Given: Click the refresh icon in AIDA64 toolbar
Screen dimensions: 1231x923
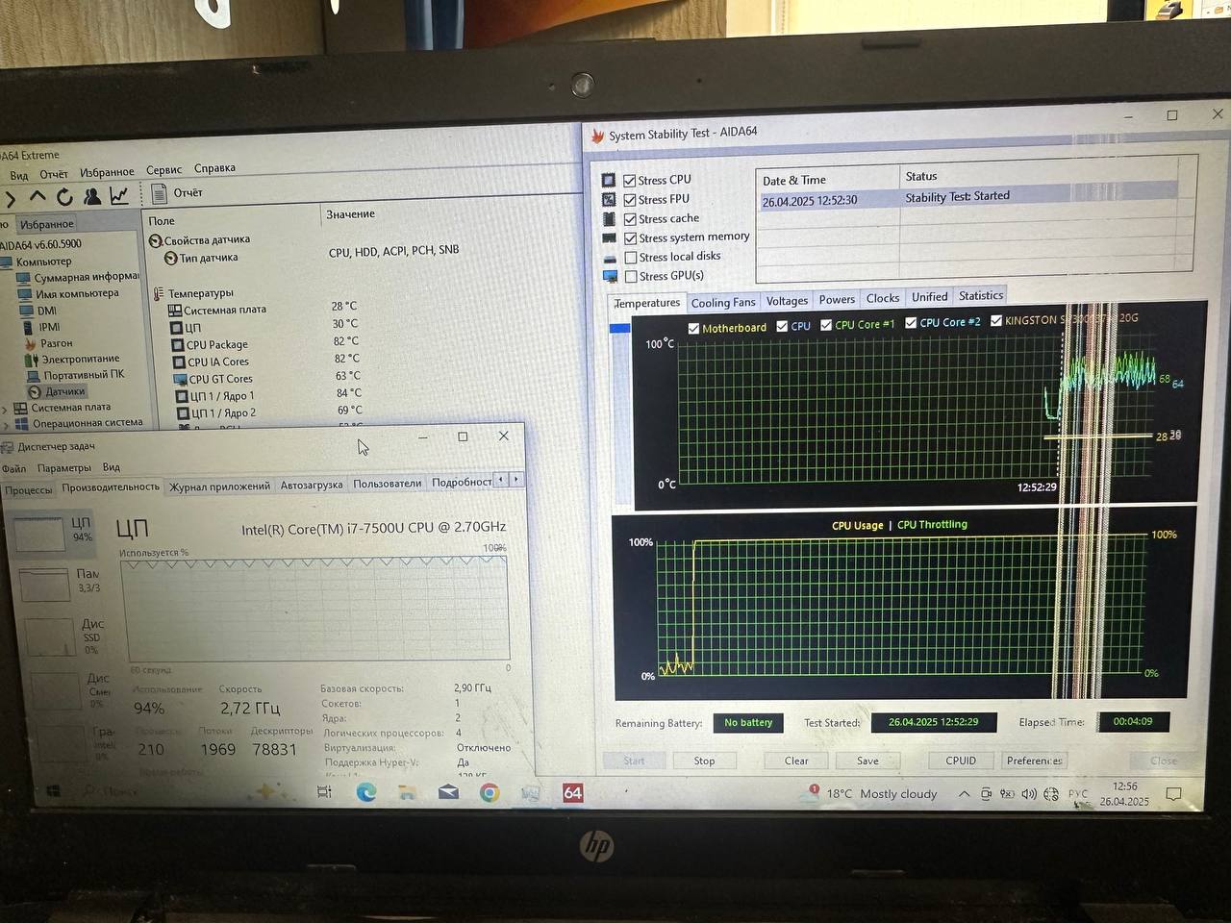Looking at the screenshot, I should (64, 197).
